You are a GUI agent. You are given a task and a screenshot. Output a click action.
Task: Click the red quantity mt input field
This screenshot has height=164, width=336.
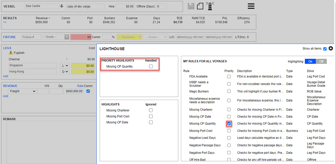coord(78,37)
